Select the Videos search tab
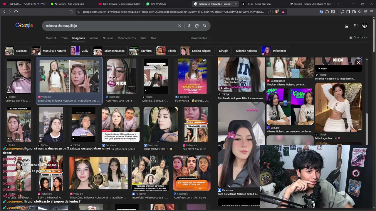Viewport: 376px width, 211px height. click(94, 38)
